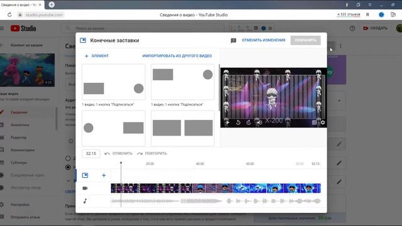The width and height of the screenshot is (402, 226).
Task: Choose template with two video rectangles
Action: [183, 128]
